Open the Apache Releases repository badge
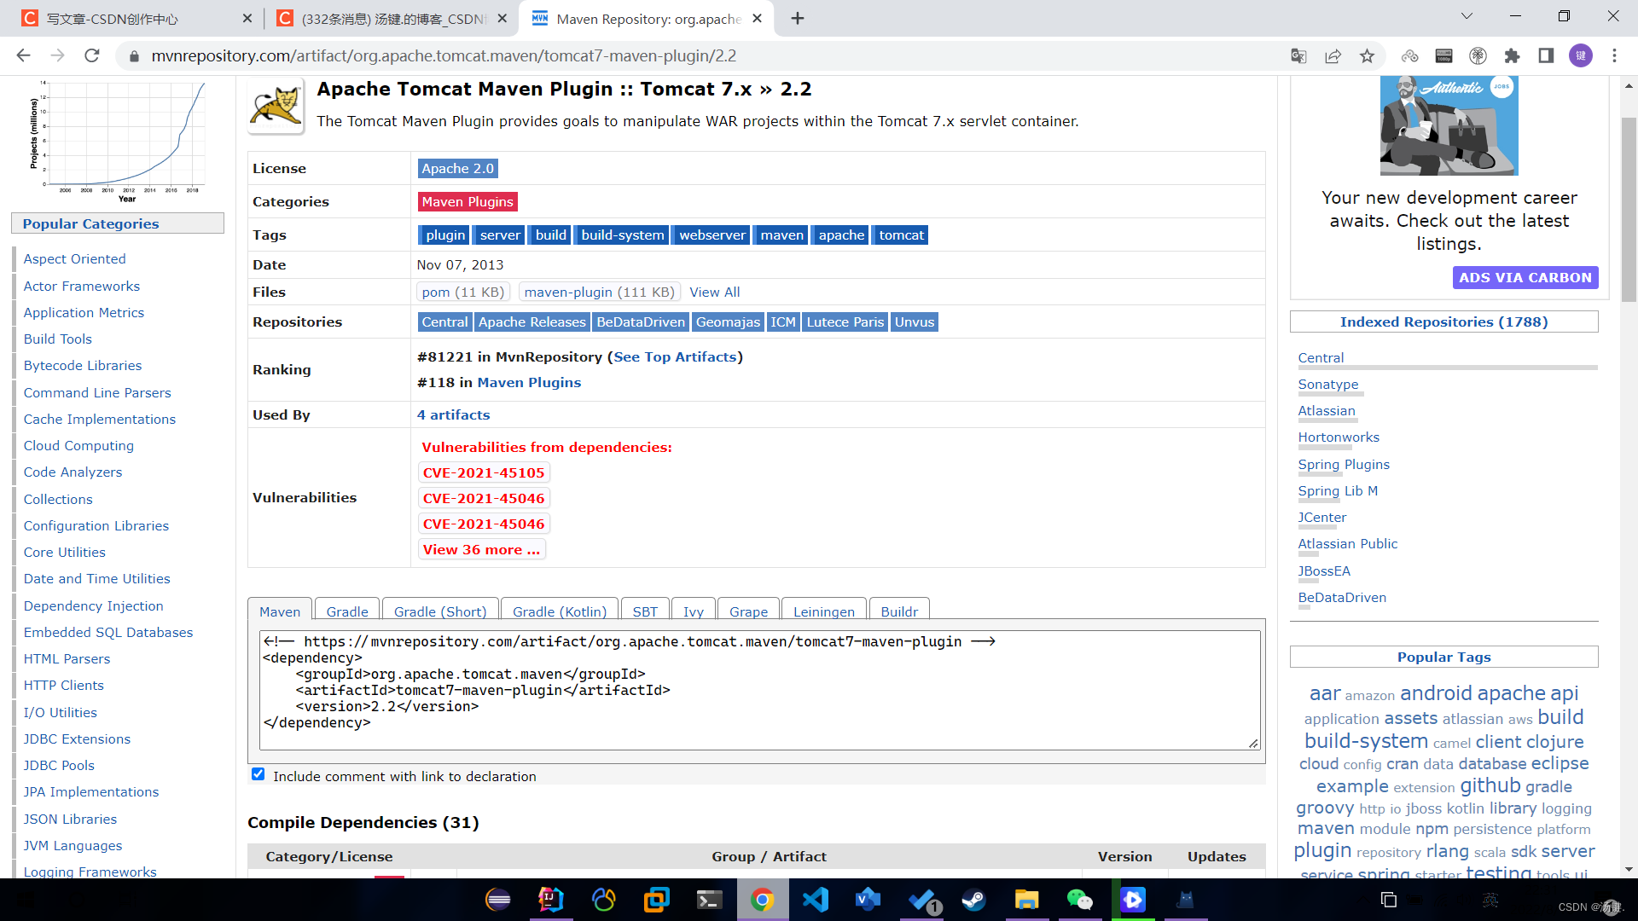1638x921 pixels. (531, 322)
